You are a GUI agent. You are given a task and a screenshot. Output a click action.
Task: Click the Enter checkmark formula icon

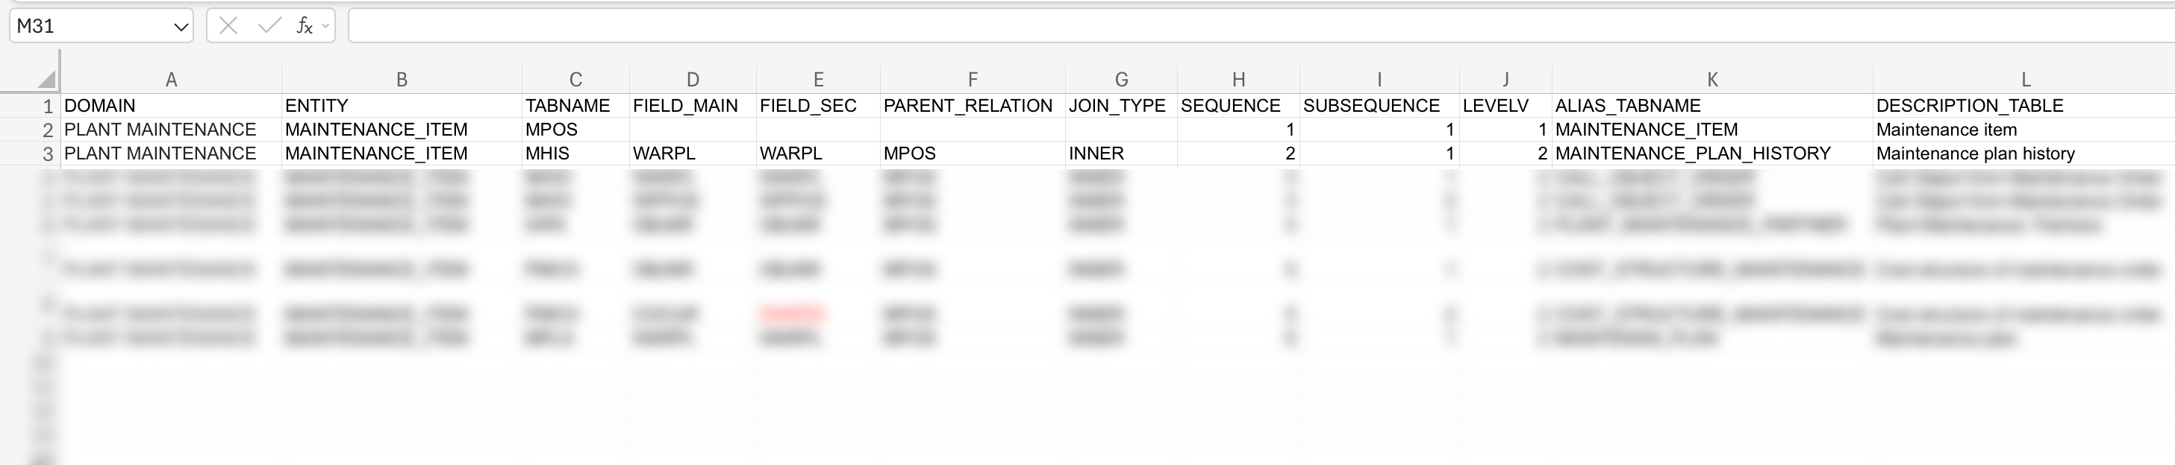tap(269, 26)
